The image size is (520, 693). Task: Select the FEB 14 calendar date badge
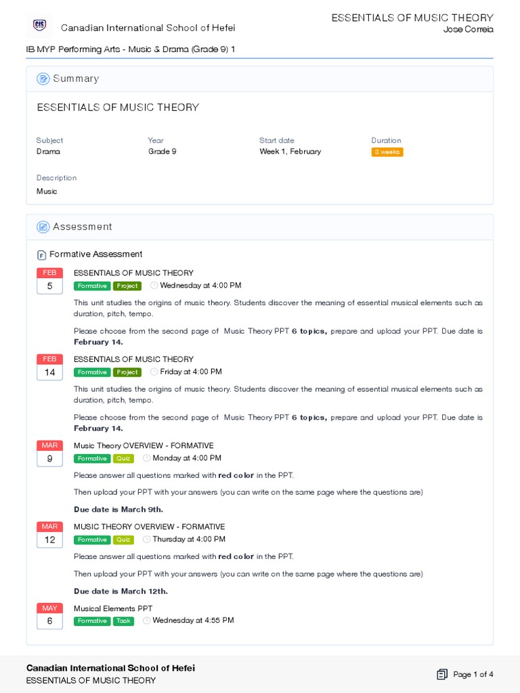49,367
